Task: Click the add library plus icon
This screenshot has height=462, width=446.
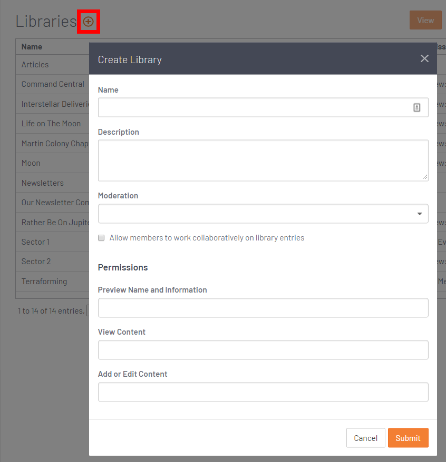Action: (x=89, y=22)
